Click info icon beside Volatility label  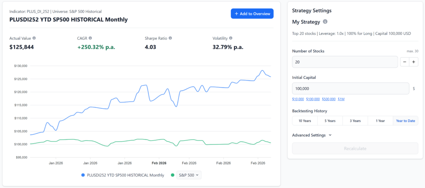point(231,38)
